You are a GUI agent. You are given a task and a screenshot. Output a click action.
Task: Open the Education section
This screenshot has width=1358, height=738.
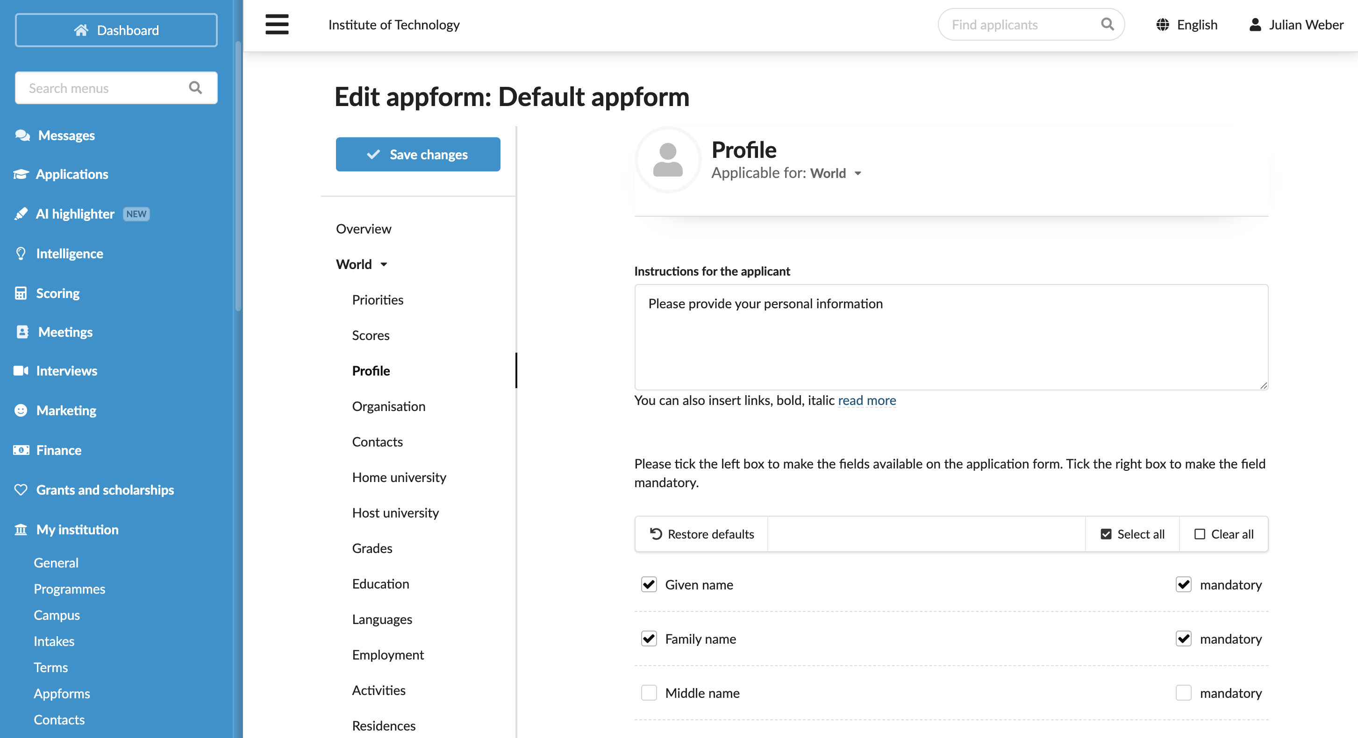380,584
